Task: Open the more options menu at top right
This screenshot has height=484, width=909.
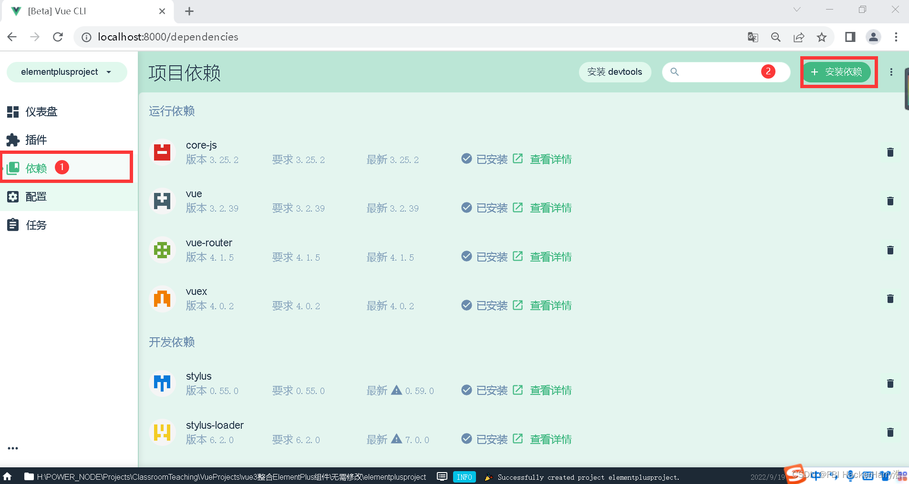Action: 890,72
